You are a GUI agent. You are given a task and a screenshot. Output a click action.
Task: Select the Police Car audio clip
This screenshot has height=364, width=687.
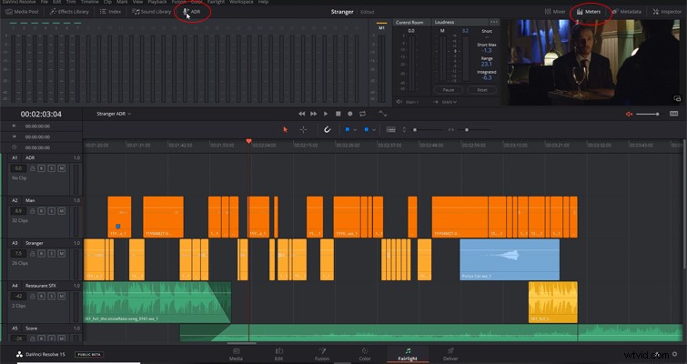pyautogui.click(x=510, y=259)
